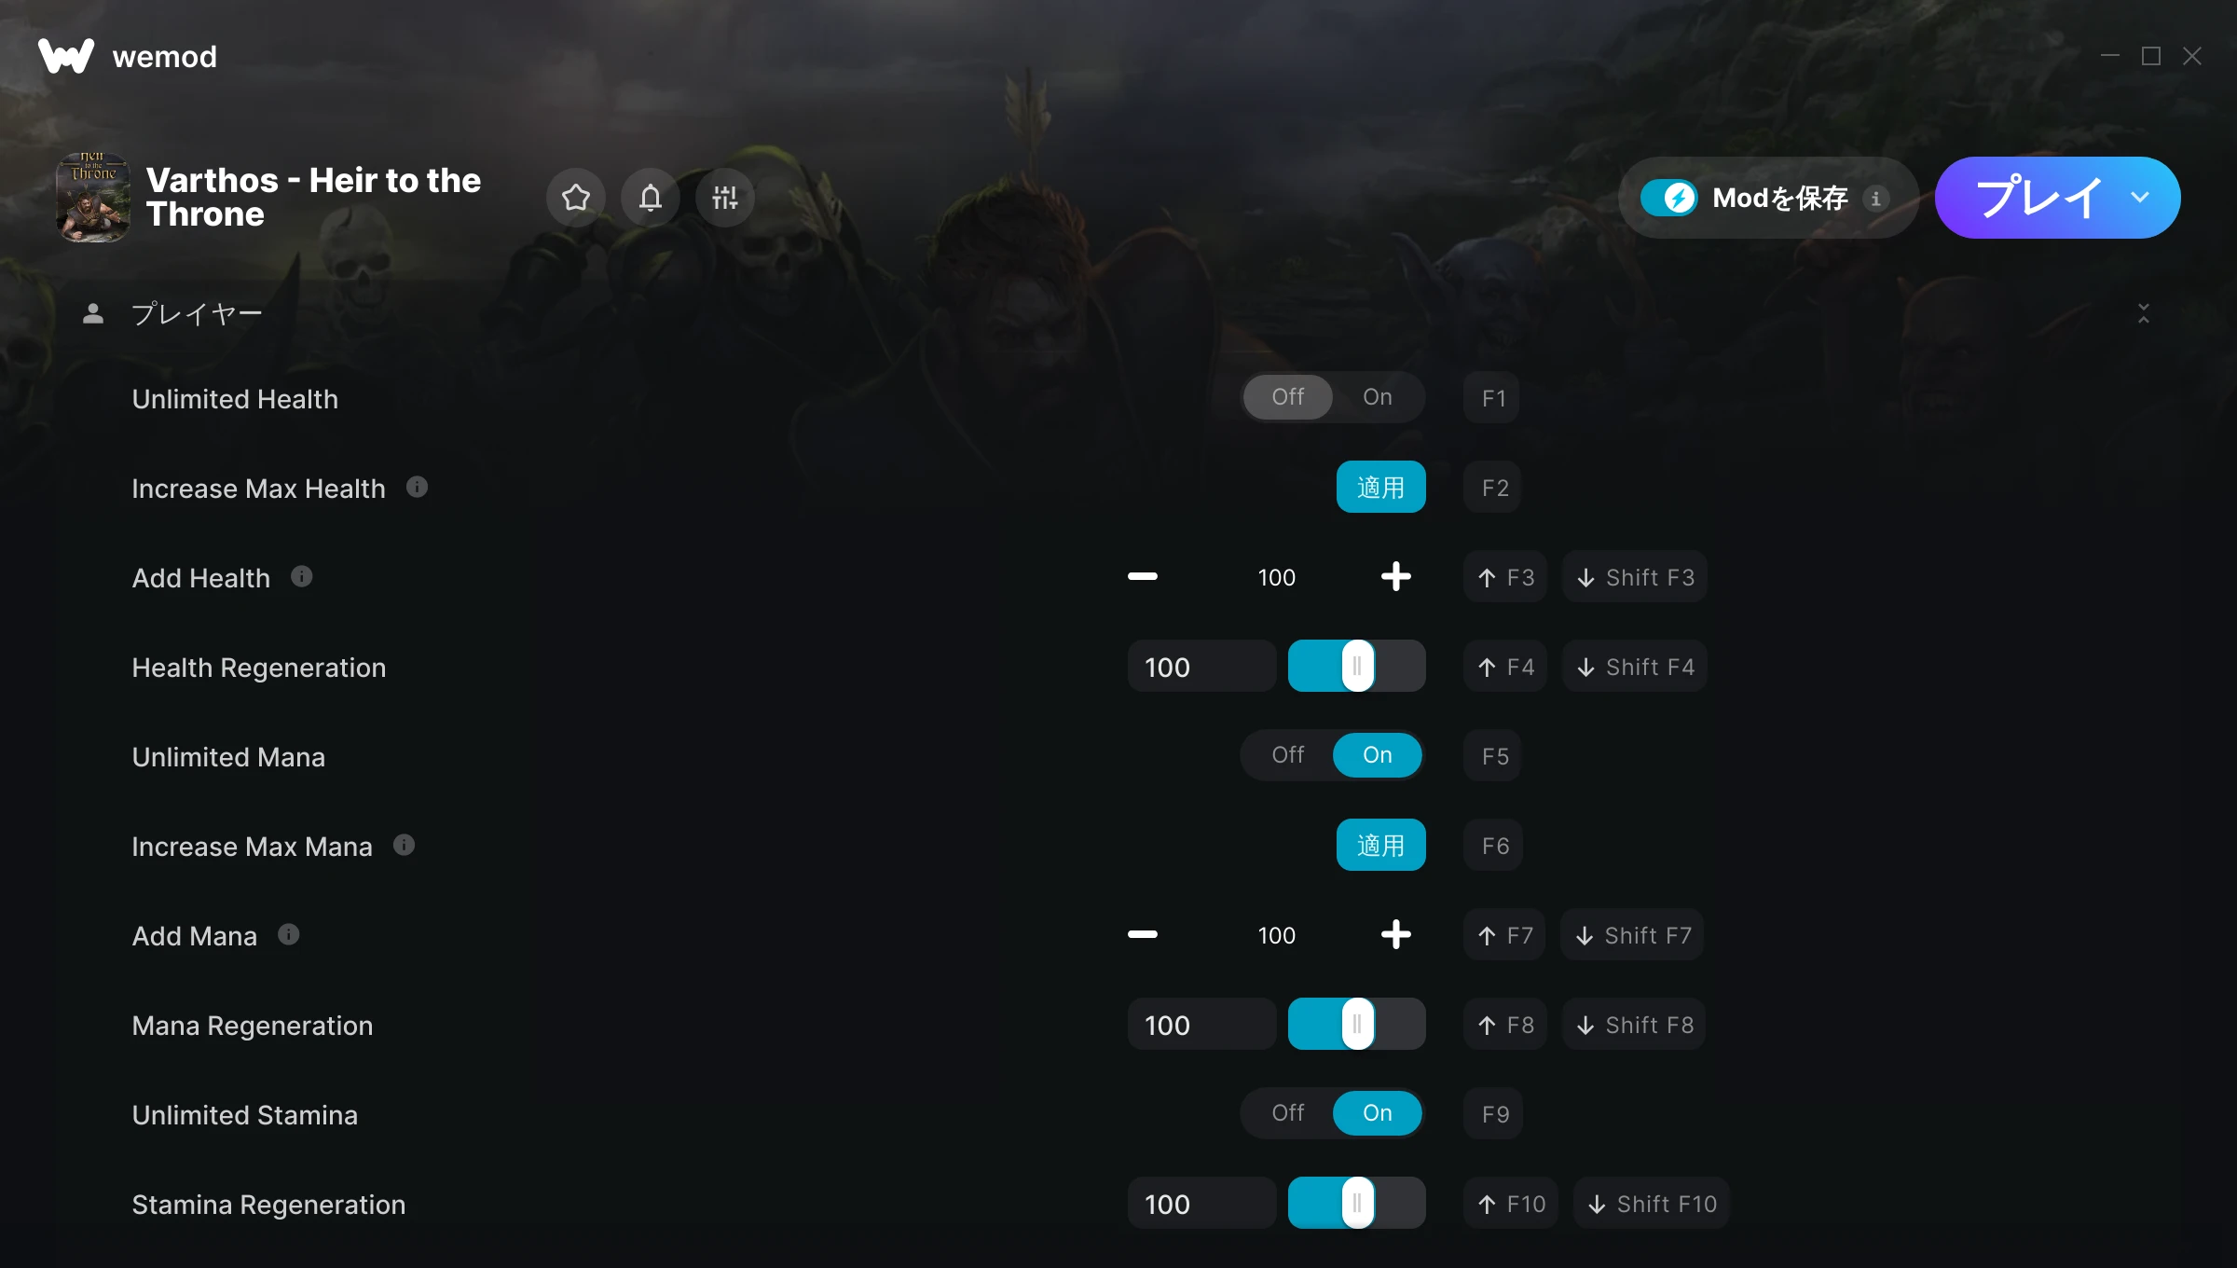Open the Play button dropdown arrow
Image resolution: width=2237 pixels, height=1268 pixels.
[2140, 198]
